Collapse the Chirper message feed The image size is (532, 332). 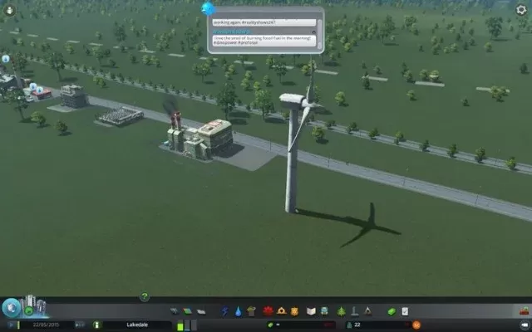coord(208,7)
